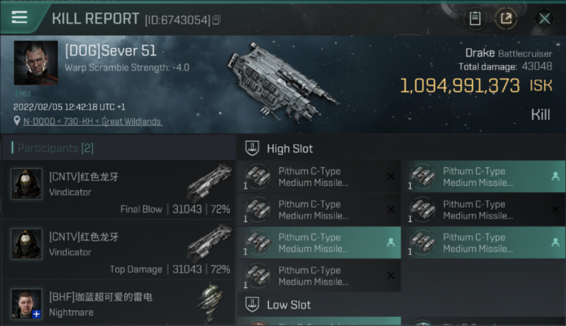
Task: Close the Kill Report window
Action: coord(544,19)
